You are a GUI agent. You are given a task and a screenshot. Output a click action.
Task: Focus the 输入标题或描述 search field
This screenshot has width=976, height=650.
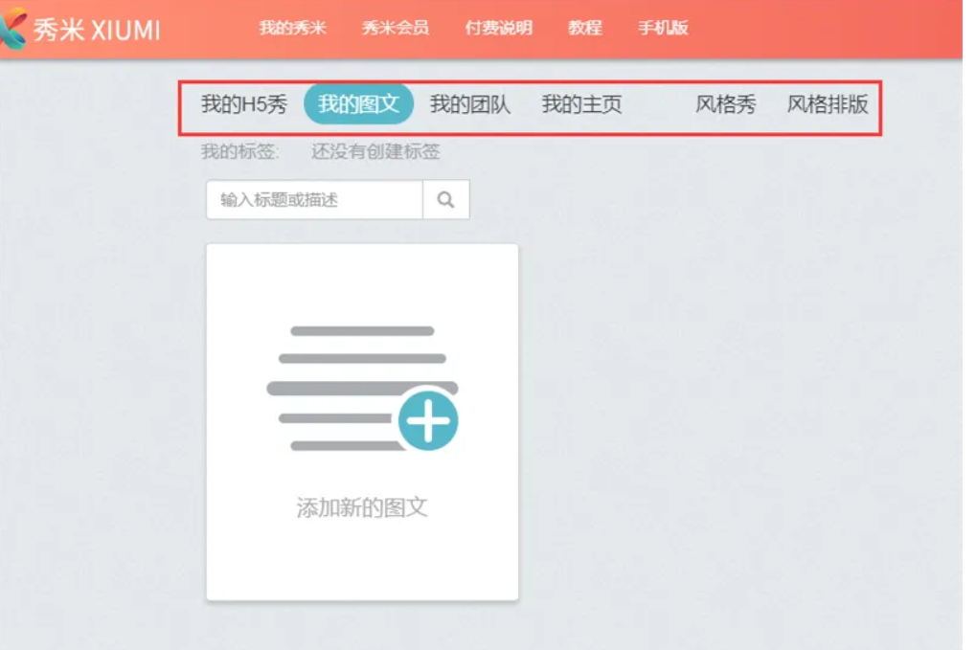point(314,200)
